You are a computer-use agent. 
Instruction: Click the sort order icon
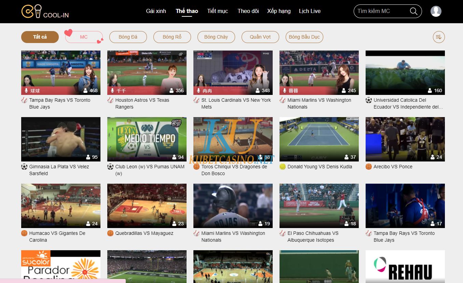tap(439, 37)
